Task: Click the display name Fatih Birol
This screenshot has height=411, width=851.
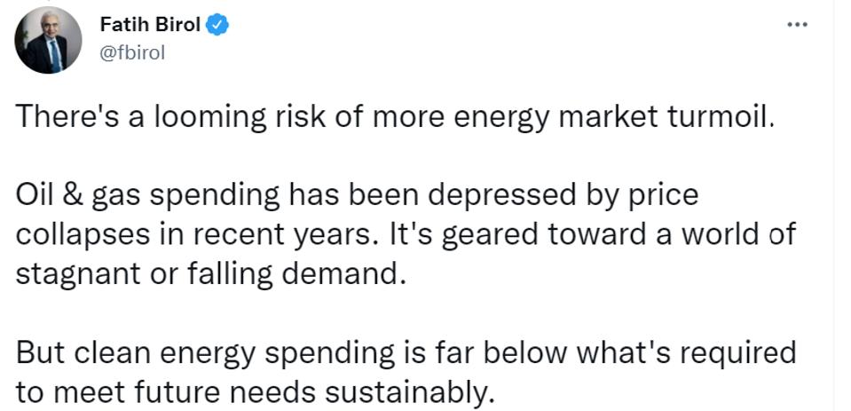Action: click(150, 25)
